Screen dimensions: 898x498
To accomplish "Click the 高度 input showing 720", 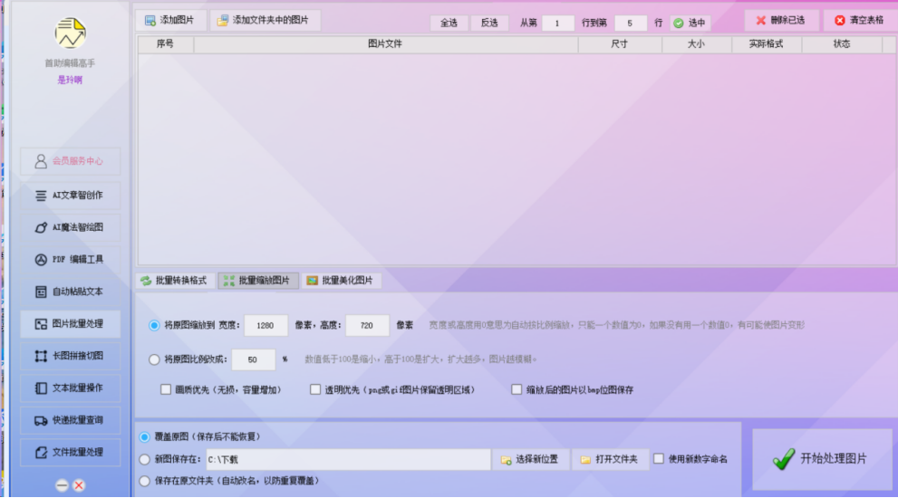I will tap(367, 325).
